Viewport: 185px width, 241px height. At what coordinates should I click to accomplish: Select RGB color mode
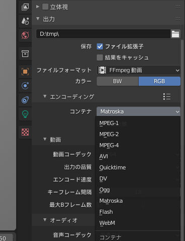159,81
